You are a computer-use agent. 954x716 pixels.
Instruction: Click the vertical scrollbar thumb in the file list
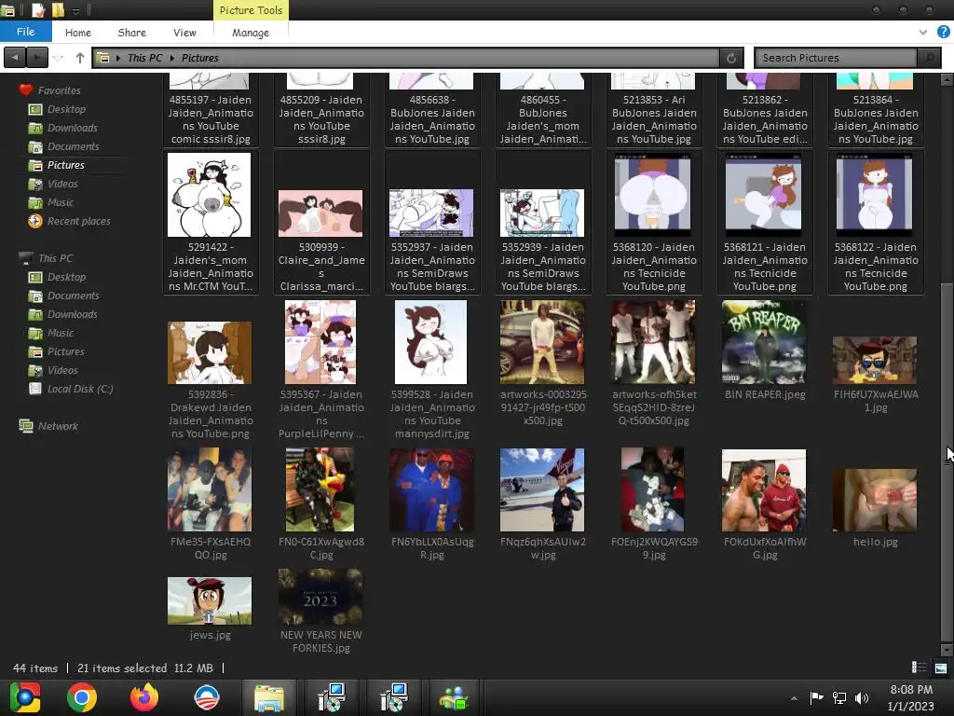[x=947, y=461]
